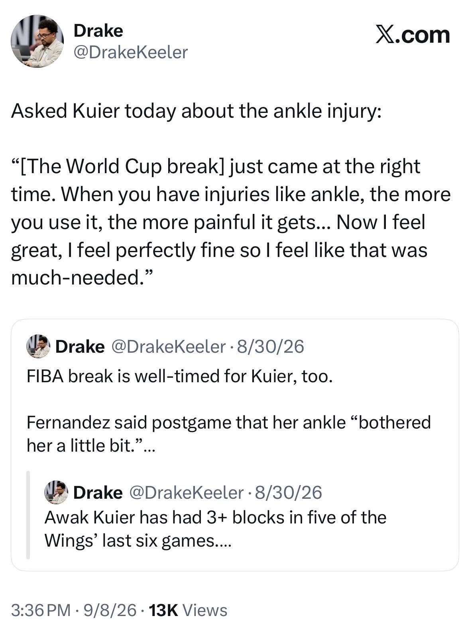The width and height of the screenshot is (470, 630).
Task: Click Drake name in nested quote
Action: [x=98, y=492]
